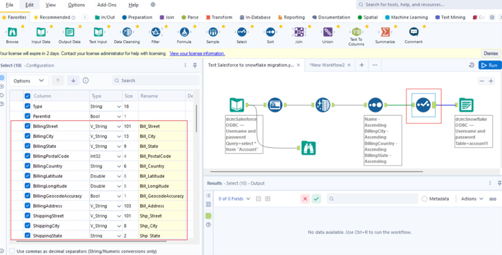502x255 pixels.
Task: Switch to the New Workflow2 tab
Action: click(327, 65)
